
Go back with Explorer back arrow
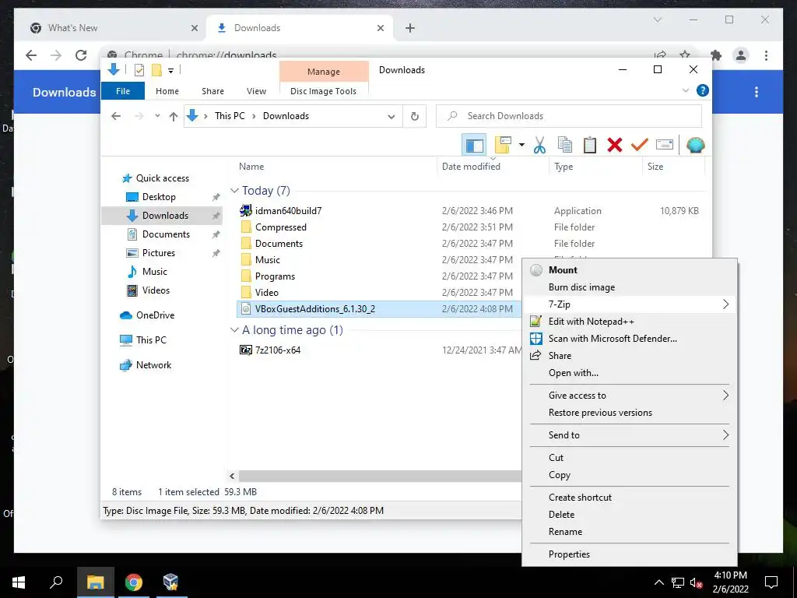pos(116,116)
